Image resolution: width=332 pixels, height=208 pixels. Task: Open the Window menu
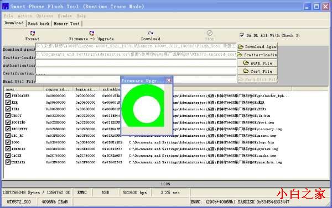coord(65,16)
